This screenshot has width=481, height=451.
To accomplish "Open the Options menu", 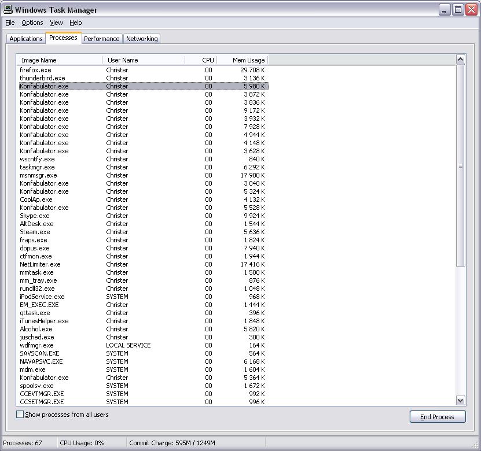I will (x=32, y=23).
